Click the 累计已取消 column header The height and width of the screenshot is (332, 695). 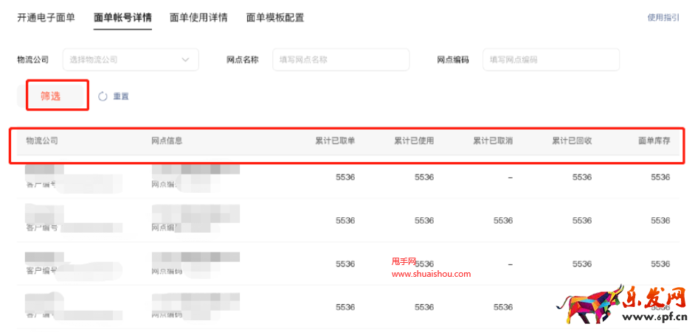(493, 141)
